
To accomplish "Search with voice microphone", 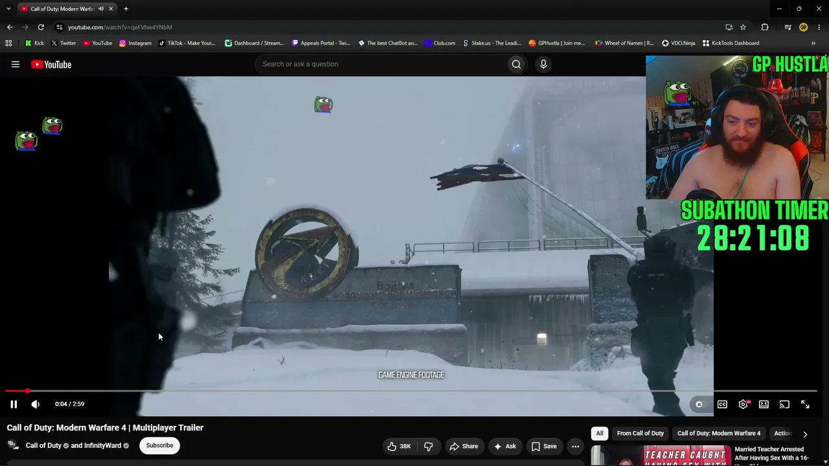I will [543, 64].
